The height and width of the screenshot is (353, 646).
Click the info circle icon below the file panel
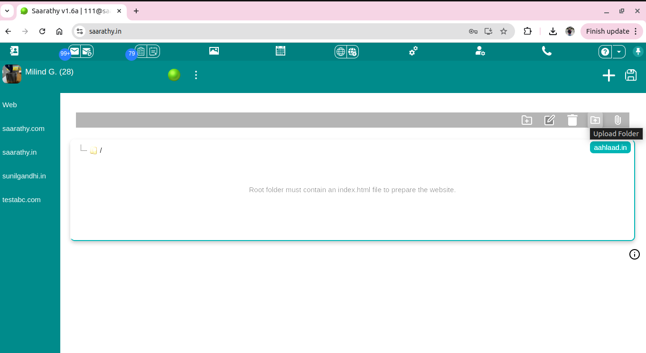pos(634,254)
